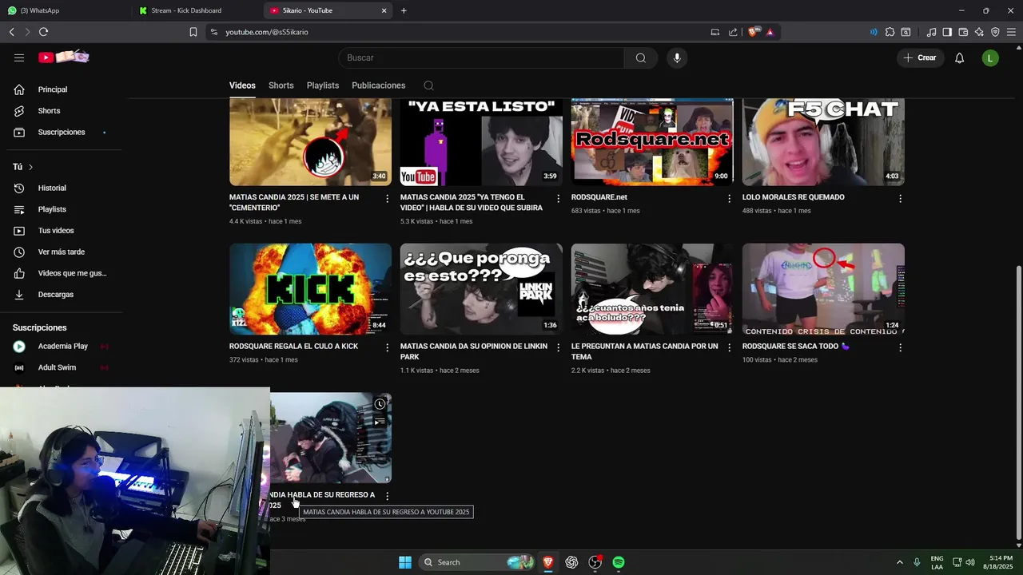The height and width of the screenshot is (575, 1023).
Task: Open Playlists in the left sidebar
Action: 64,209
